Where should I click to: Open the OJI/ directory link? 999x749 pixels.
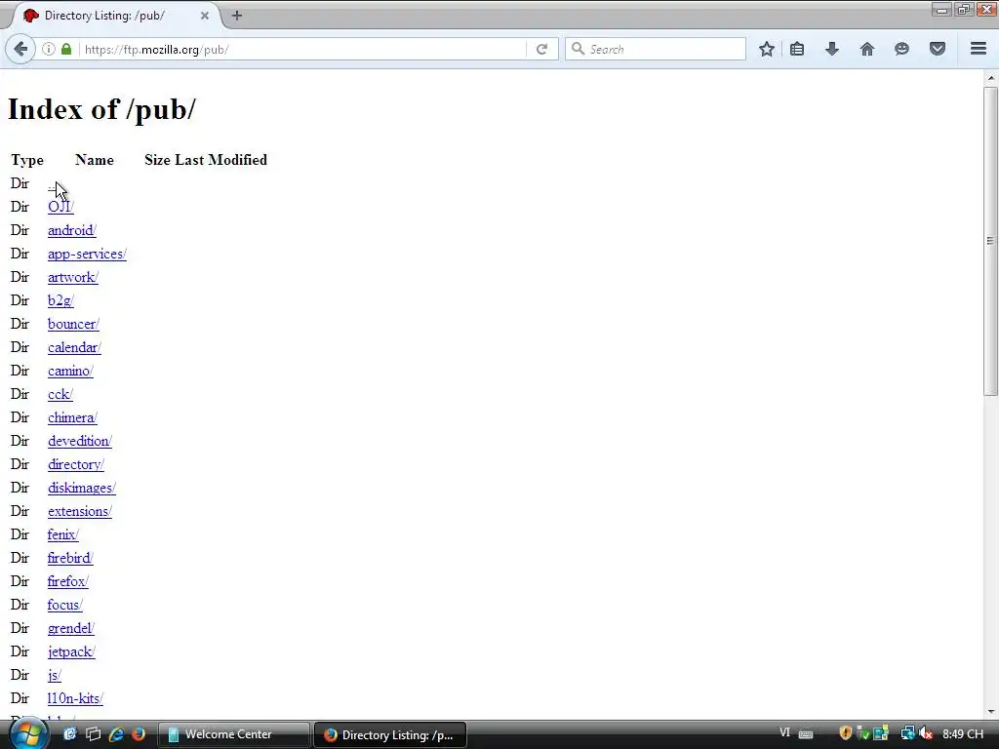coord(60,207)
